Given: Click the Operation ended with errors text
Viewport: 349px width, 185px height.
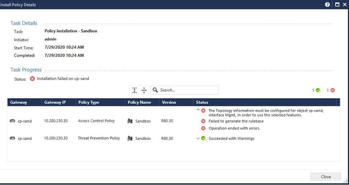Looking at the screenshot, I should (x=234, y=128).
